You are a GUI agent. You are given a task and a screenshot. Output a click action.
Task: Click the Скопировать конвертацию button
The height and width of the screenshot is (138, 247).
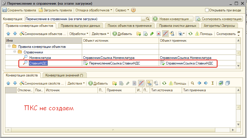[x=219, y=19]
